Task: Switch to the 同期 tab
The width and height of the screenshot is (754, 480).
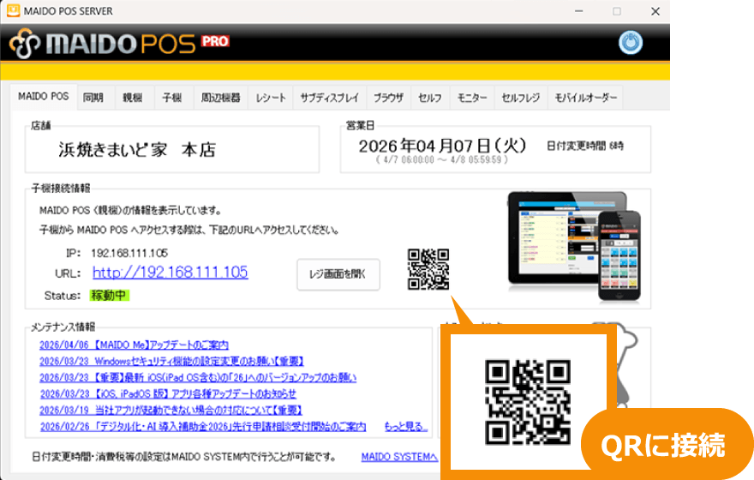Action: [x=93, y=98]
